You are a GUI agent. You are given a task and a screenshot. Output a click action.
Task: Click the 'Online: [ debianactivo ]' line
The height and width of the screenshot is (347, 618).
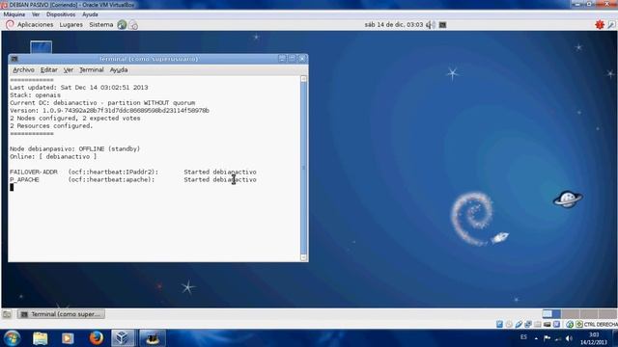tap(53, 156)
